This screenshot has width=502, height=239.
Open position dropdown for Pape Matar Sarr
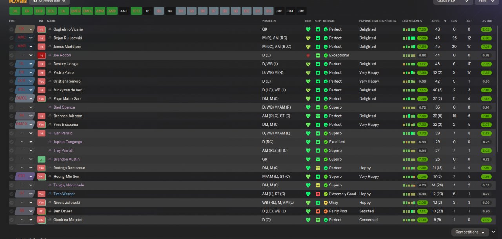(31, 99)
